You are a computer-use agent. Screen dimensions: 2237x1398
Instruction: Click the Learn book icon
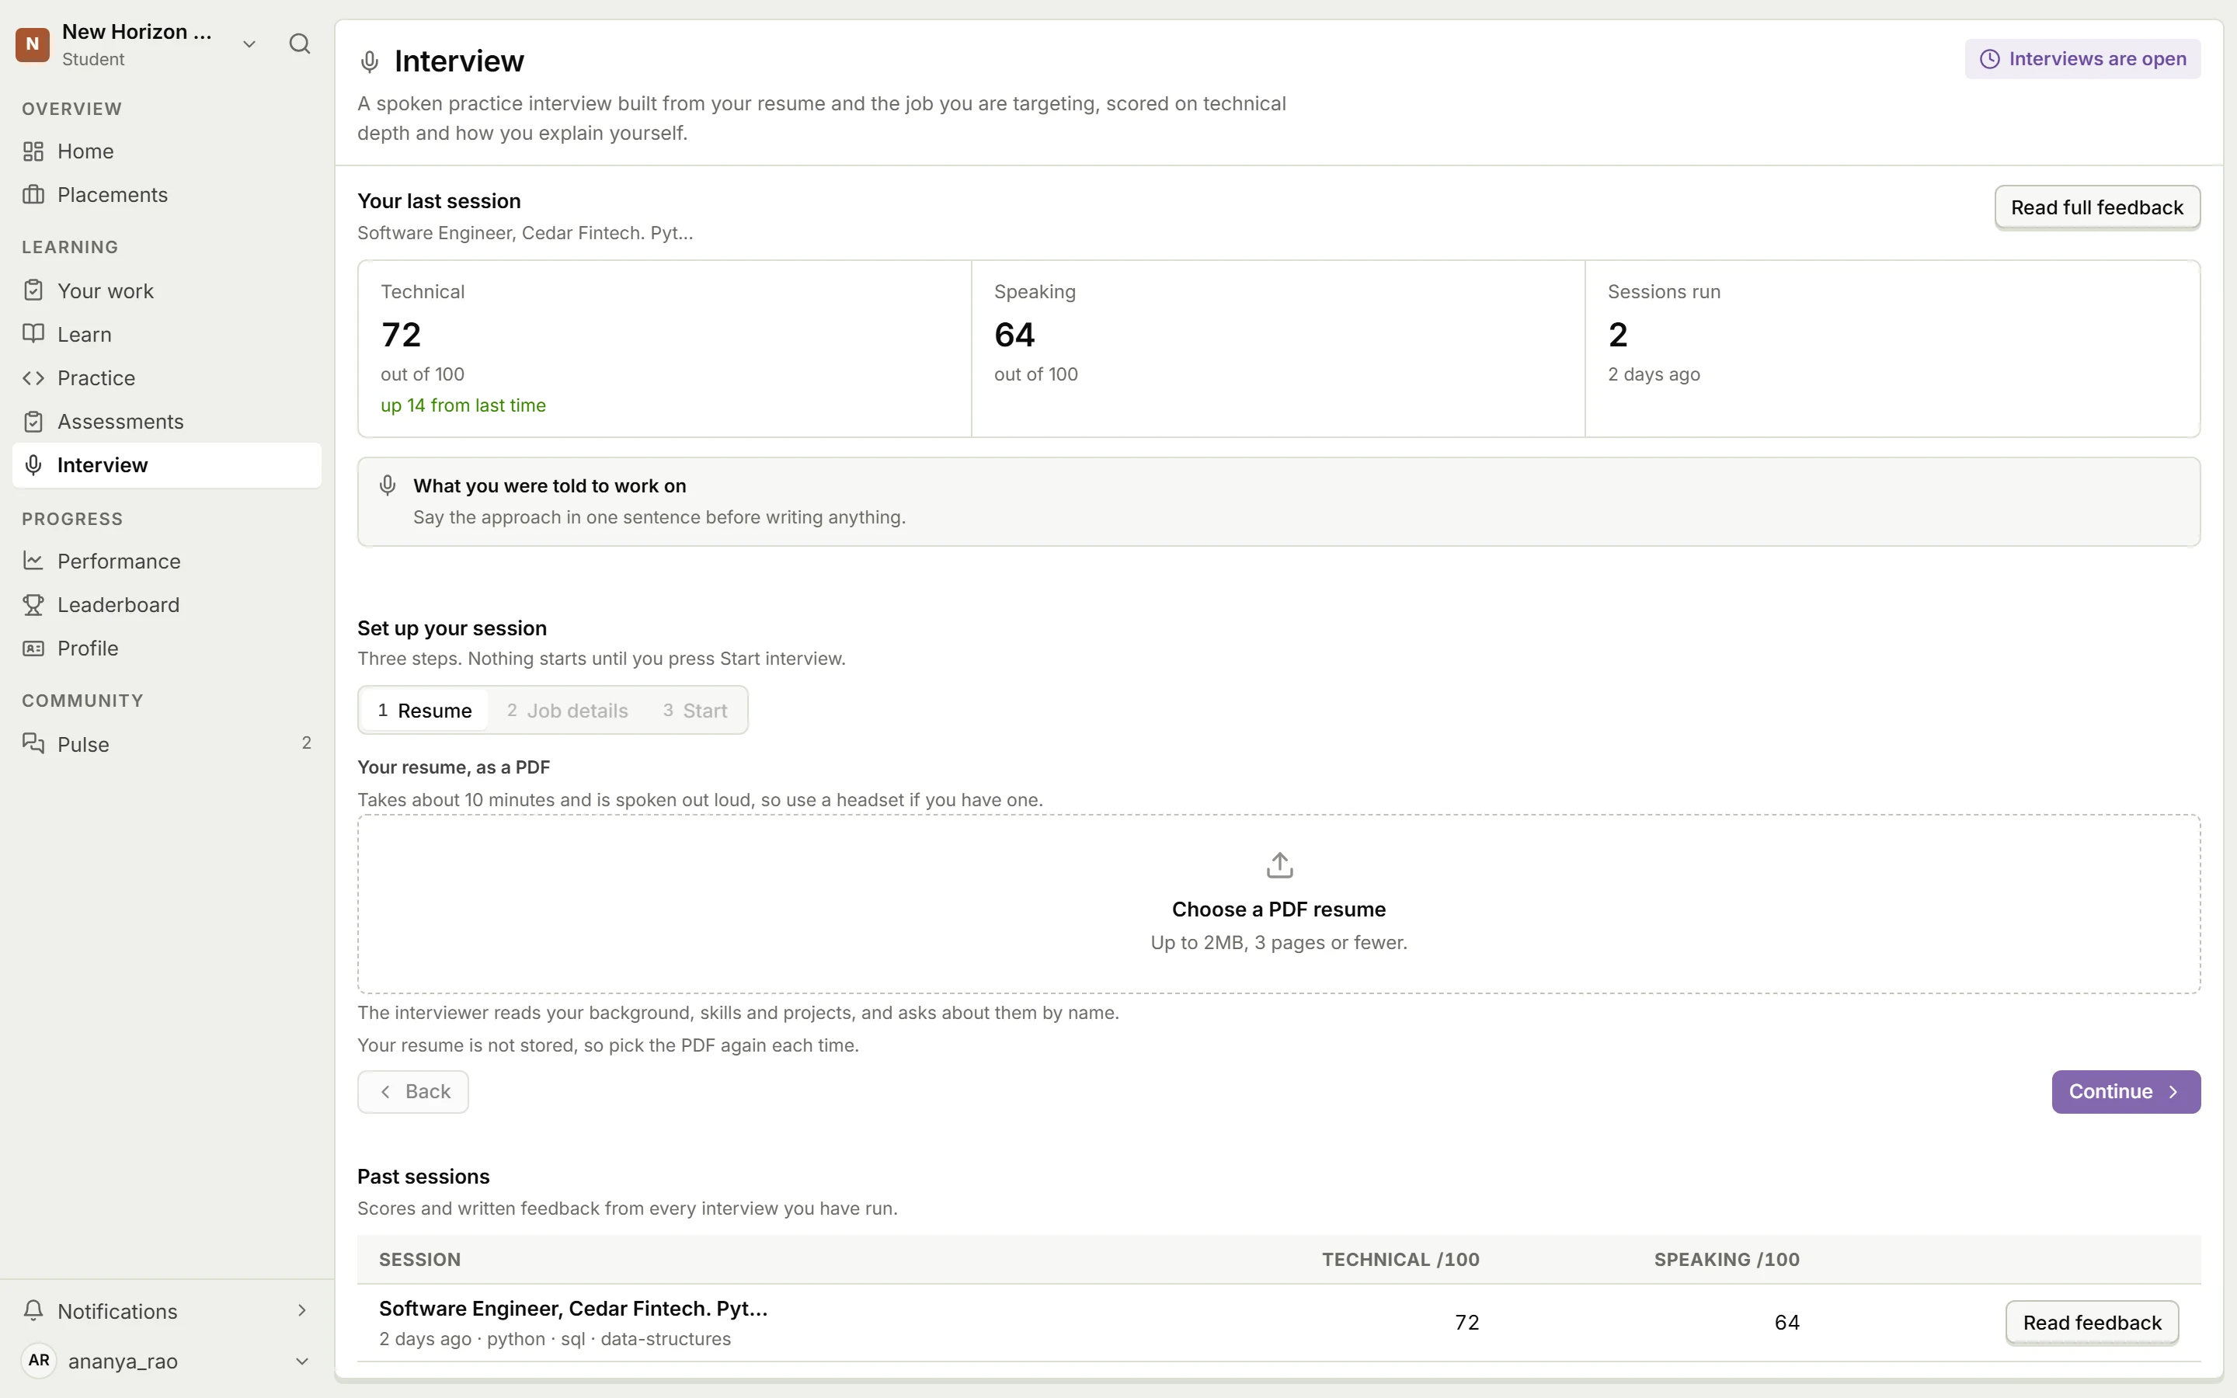click(x=33, y=334)
